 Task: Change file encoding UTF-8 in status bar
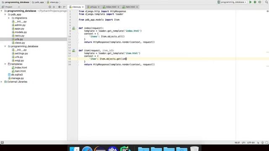tap(251, 143)
